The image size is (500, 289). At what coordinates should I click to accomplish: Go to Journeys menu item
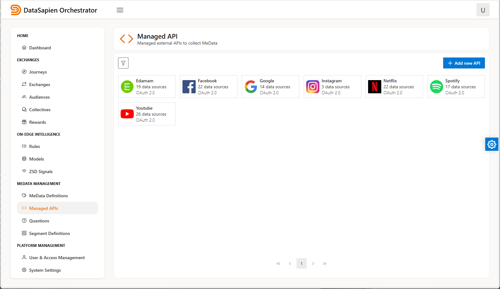pos(57,72)
